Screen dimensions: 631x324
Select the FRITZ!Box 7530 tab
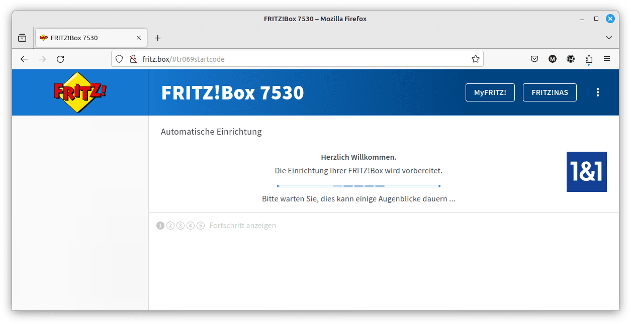coord(91,38)
